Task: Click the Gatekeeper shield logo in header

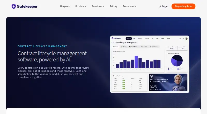Action: point(14,6)
